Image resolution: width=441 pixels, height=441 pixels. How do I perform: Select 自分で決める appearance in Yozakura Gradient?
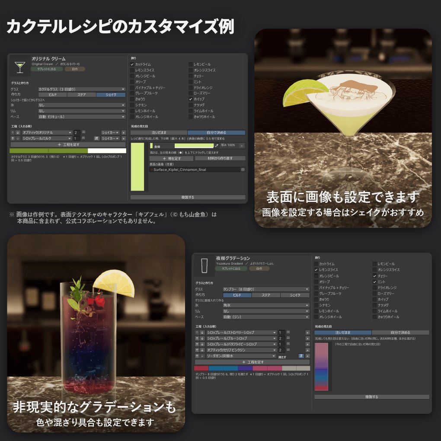tap(400, 332)
